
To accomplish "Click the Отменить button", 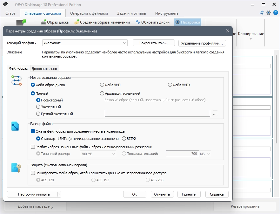I will click(162, 194).
